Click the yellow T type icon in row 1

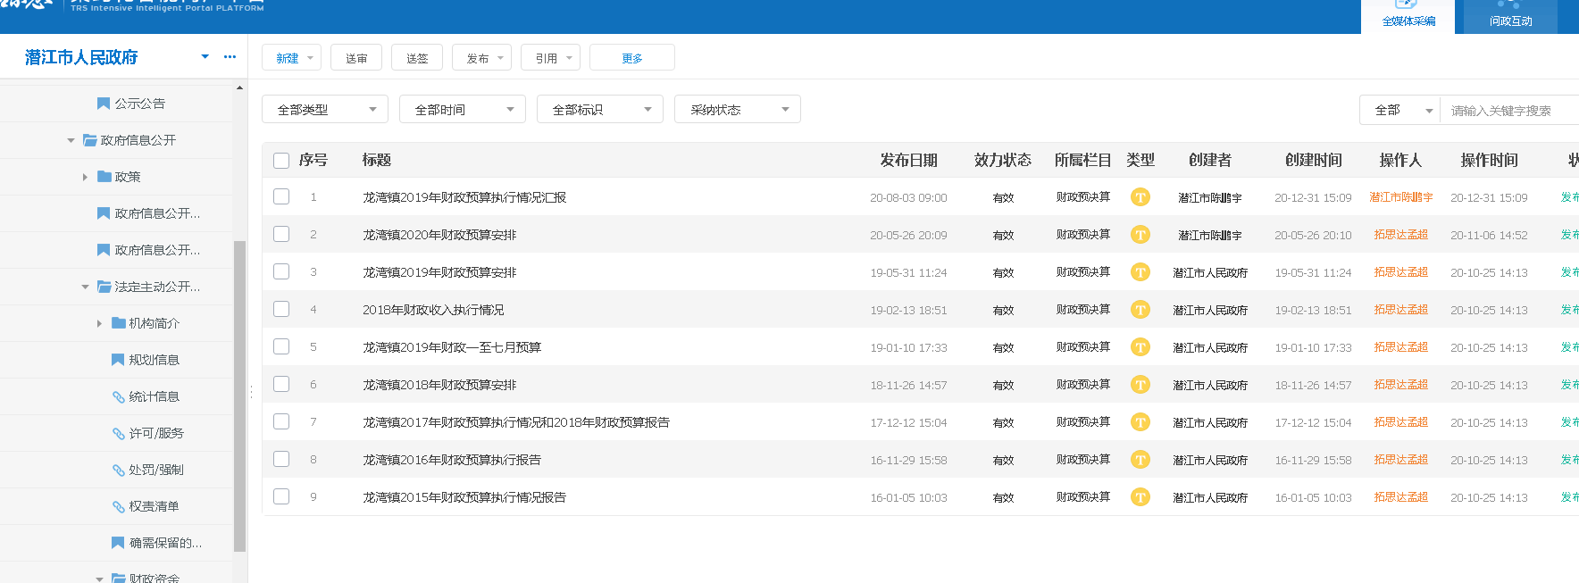coord(1140,197)
